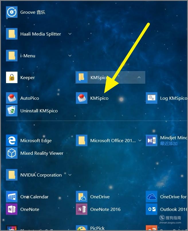188x231 pixels.
Task: Click the "Keeper" app label
Action: click(x=28, y=78)
